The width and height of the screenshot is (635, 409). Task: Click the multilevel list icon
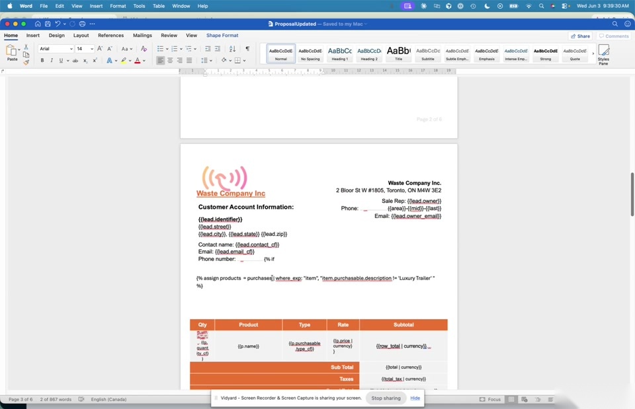[189, 48]
